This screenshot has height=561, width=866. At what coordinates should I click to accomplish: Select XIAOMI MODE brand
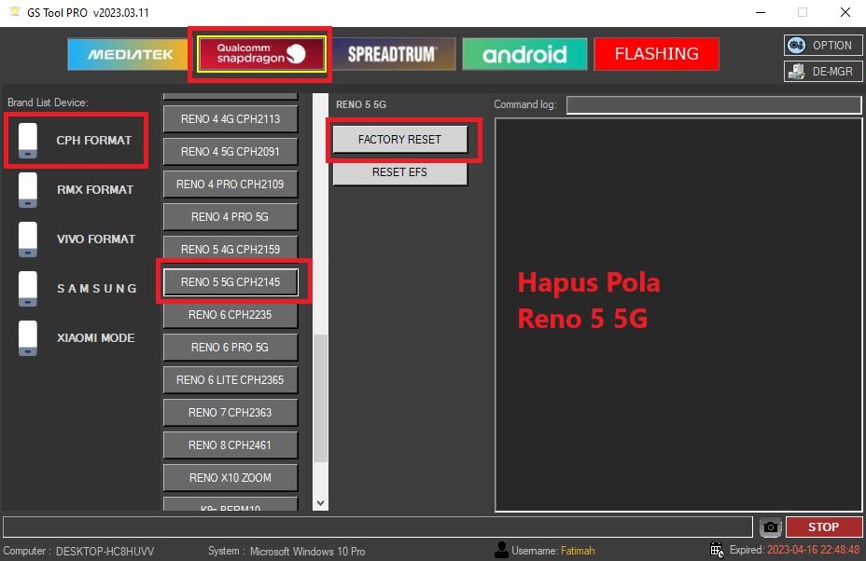click(95, 337)
